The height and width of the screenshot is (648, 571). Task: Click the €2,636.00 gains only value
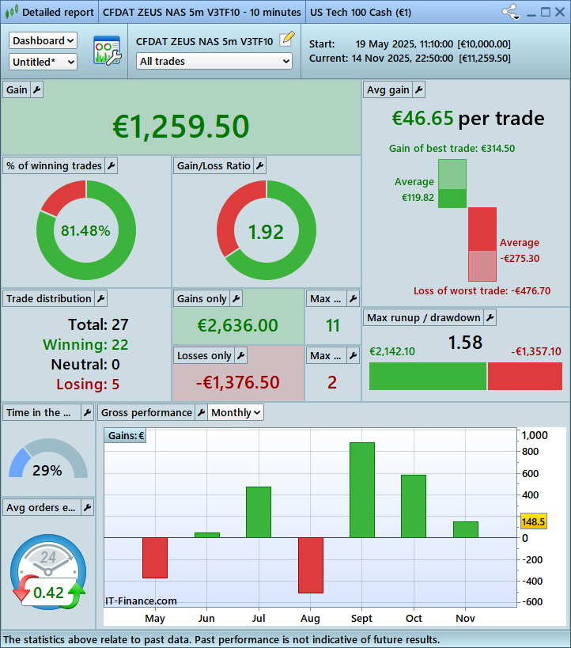[x=238, y=325]
